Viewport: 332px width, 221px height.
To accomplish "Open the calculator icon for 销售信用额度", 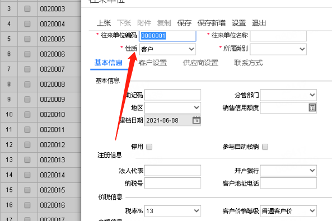I will (312, 107).
